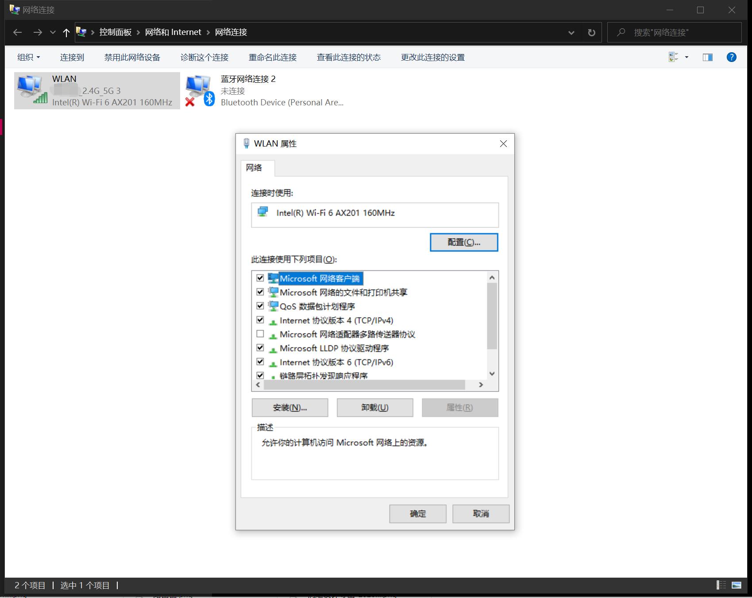Click the 配置 button

click(x=463, y=242)
